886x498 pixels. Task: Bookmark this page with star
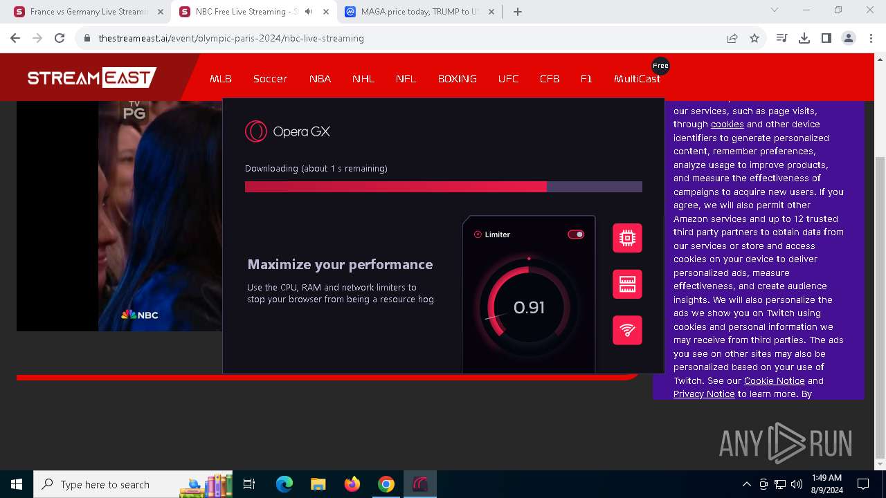click(x=754, y=39)
